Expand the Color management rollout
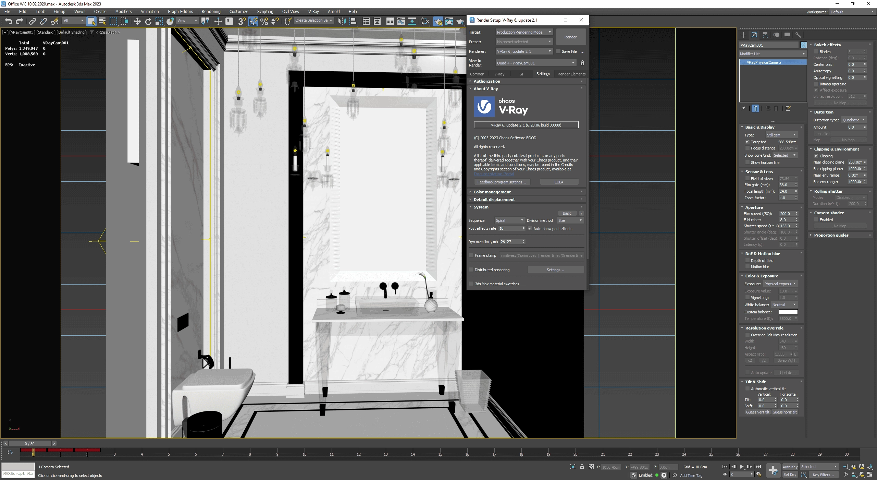This screenshot has height=480, width=877. pyautogui.click(x=527, y=192)
